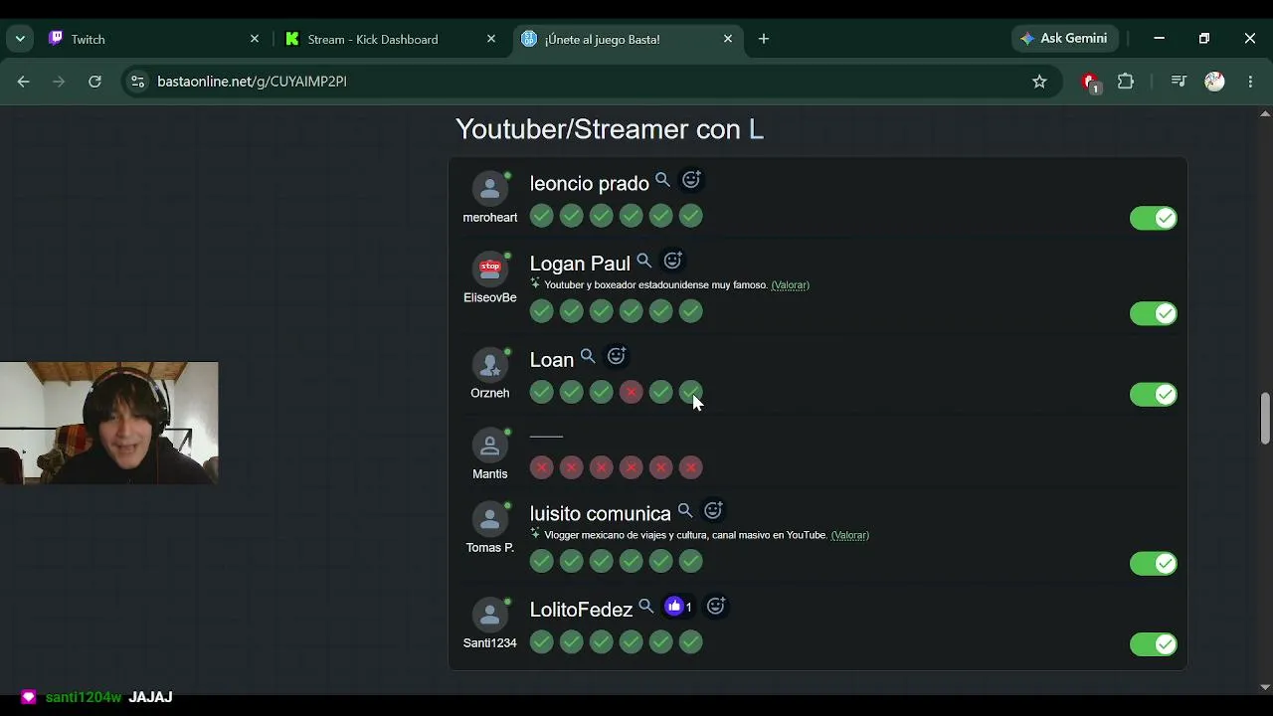The height and width of the screenshot is (716, 1273).
Task: Click EliseovBe's stop-sign avatar
Action: [x=489, y=269]
